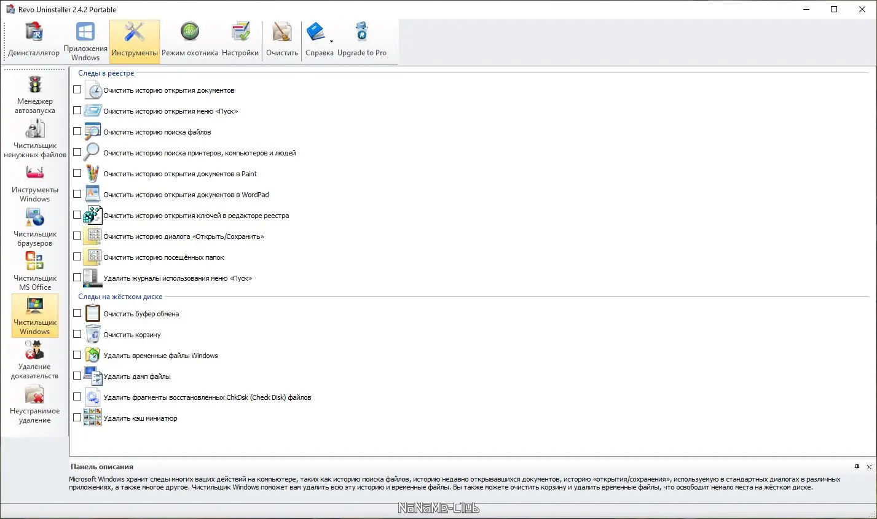Click the Paint brushes icon
The width and height of the screenshot is (877, 519).
click(x=93, y=174)
